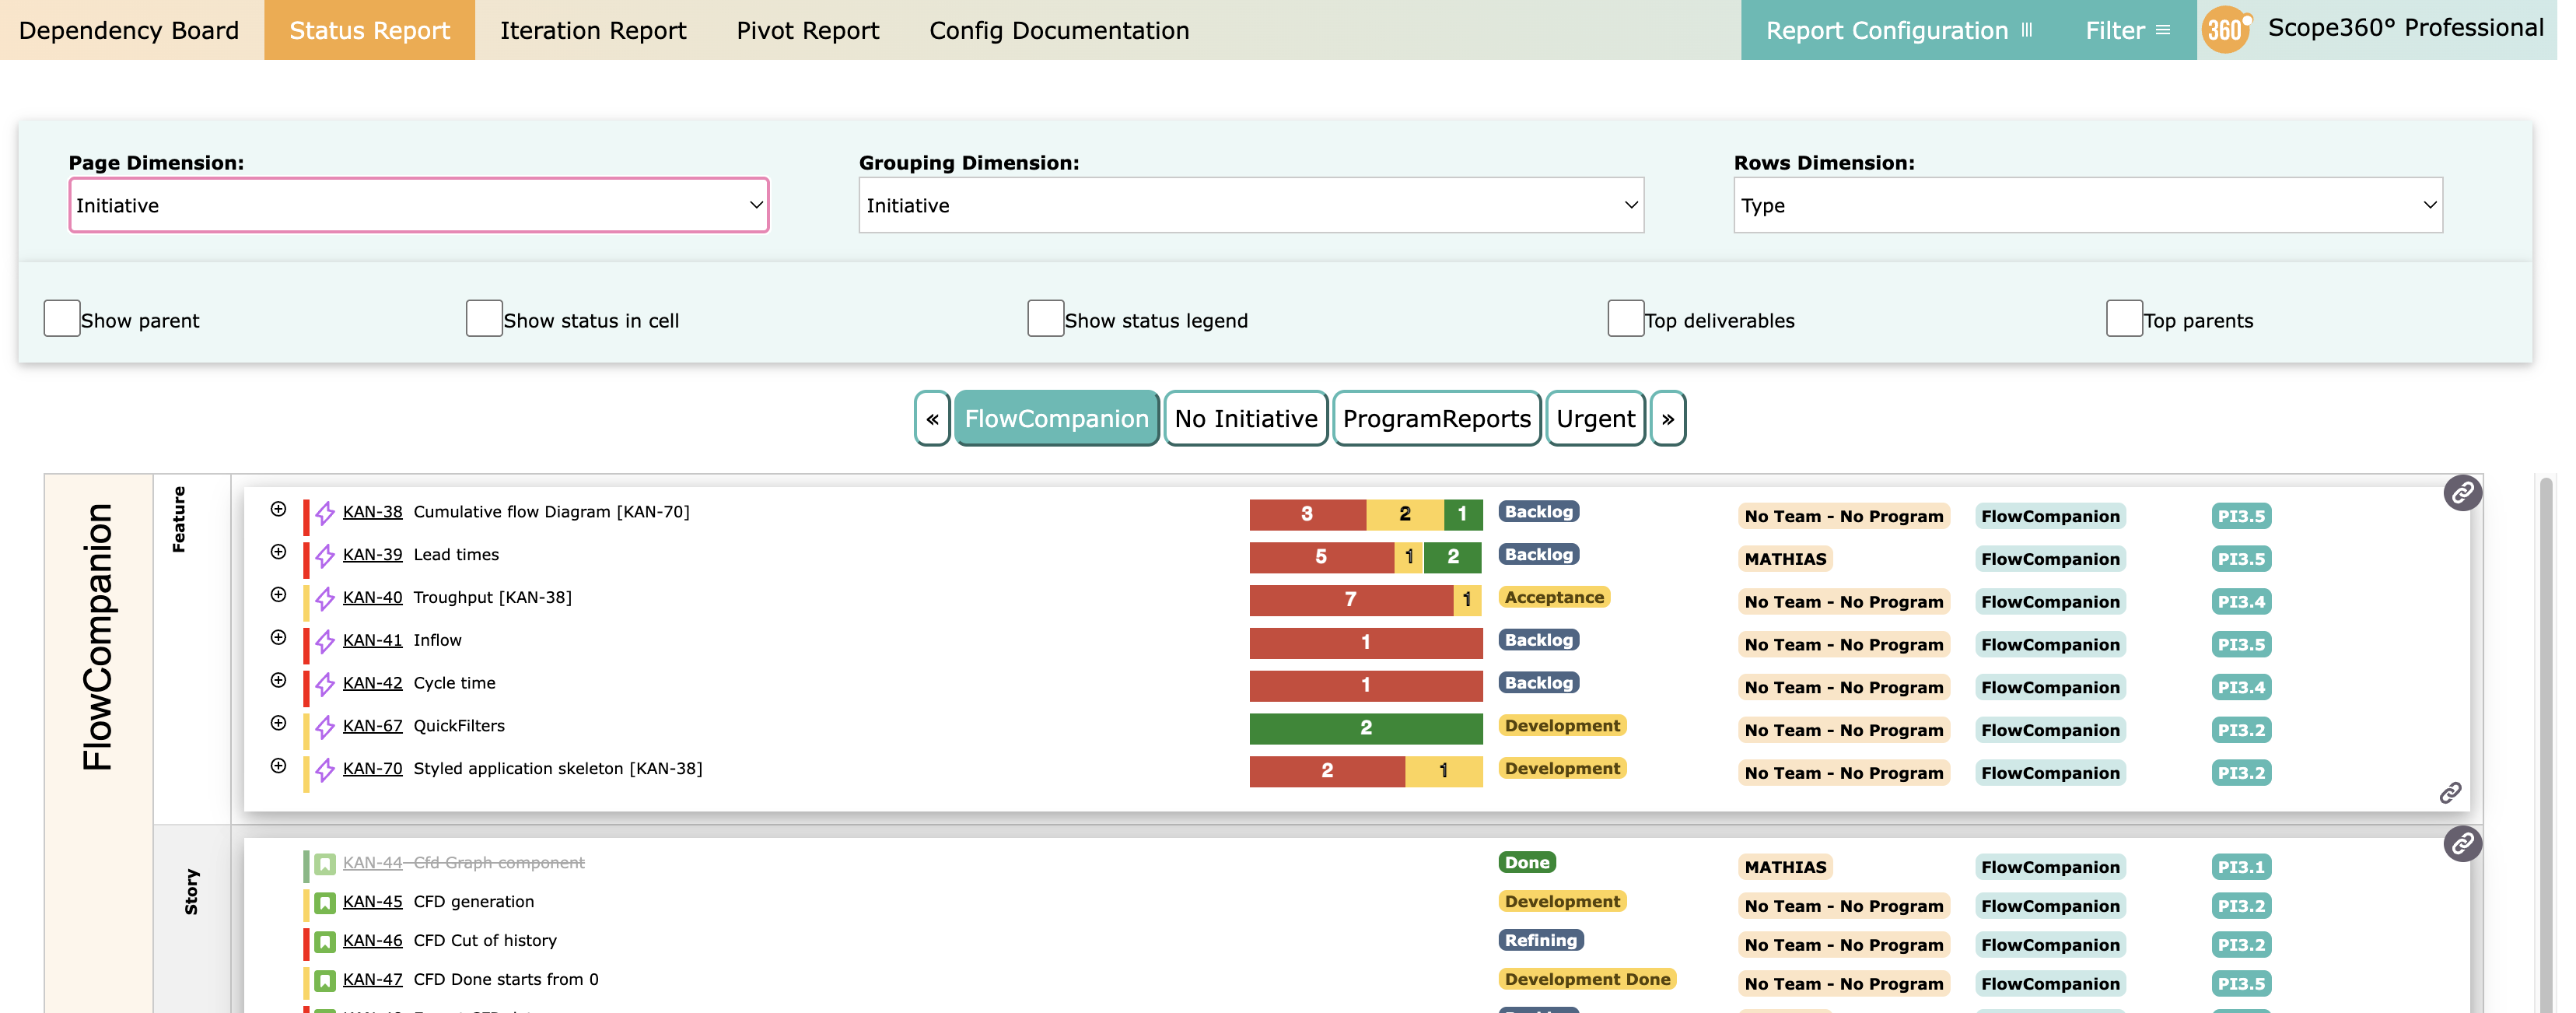Click lightning feature icon for KAN-38
The image size is (2576, 1013).
pos(325,513)
